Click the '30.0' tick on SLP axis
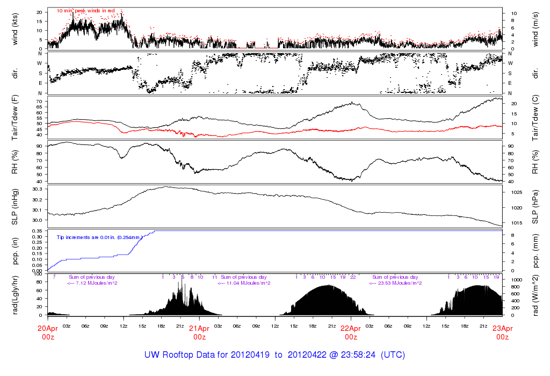Viewport: 550px width, 376px height. [37, 220]
